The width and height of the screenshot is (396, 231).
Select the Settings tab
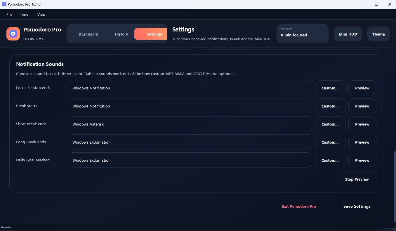151,34
